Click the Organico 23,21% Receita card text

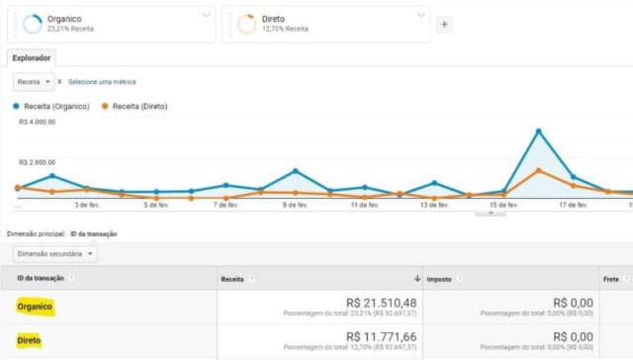point(70,29)
